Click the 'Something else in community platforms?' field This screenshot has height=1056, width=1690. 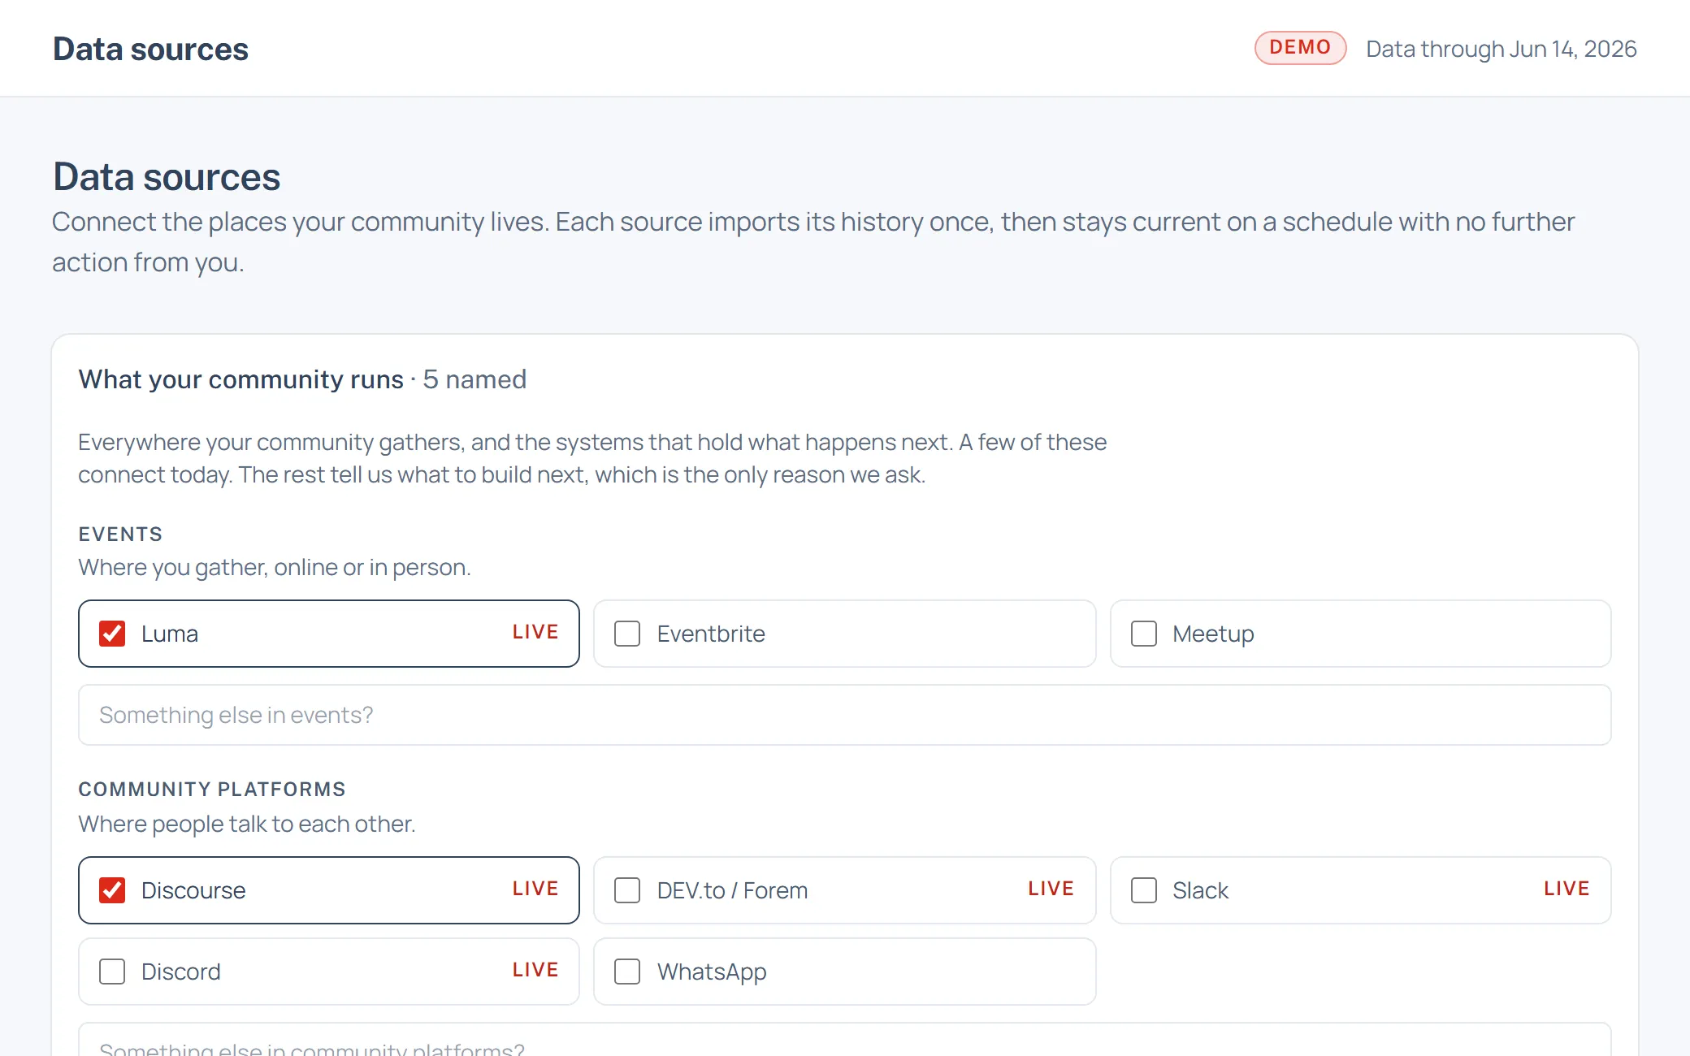pyautogui.click(x=845, y=1040)
